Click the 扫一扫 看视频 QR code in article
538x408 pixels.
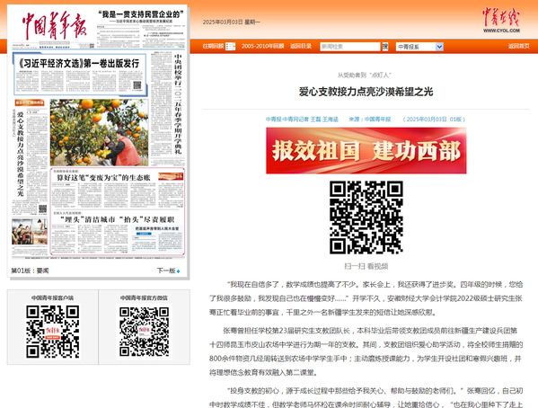(x=366, y=217)
